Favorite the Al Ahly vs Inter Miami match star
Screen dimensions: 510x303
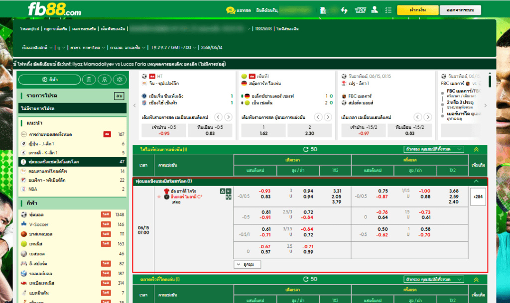tap(159, 197)
